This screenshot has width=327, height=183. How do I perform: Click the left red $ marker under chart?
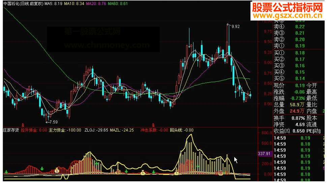(x=23, y=125)
